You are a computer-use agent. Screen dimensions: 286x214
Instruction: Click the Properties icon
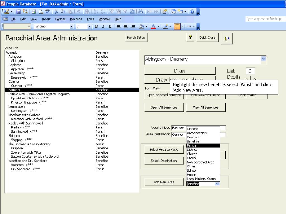pyautogui.click(x=165, y=12)
